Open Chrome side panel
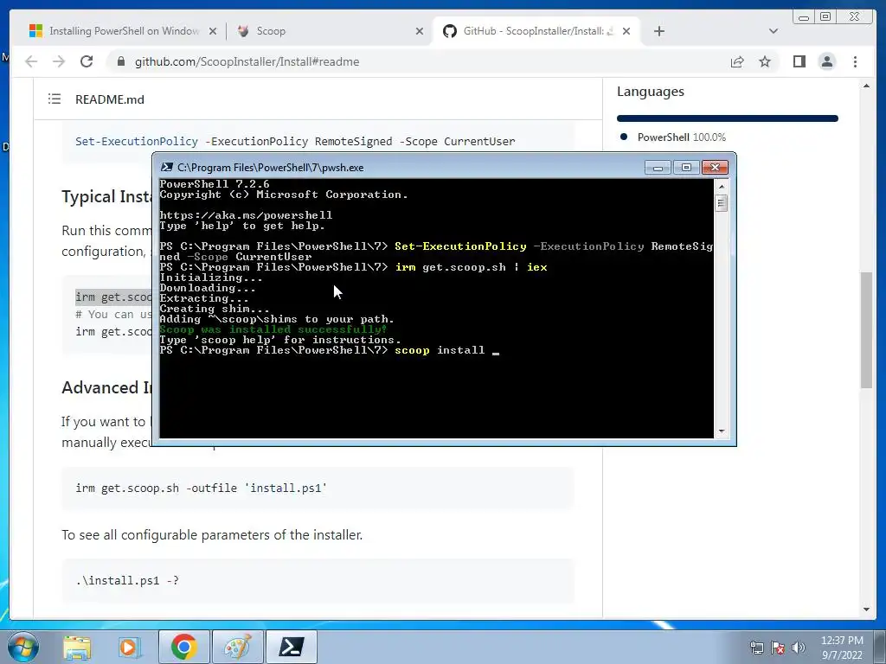The image size is (886, 664). pos(799,61)
